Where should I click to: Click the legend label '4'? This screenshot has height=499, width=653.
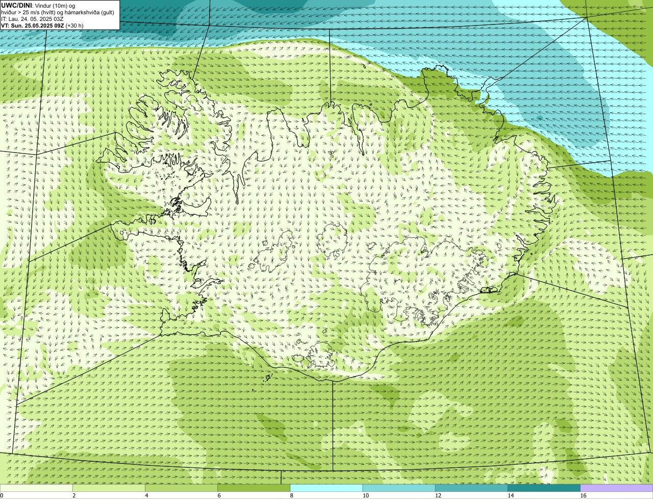click(146, 495)
